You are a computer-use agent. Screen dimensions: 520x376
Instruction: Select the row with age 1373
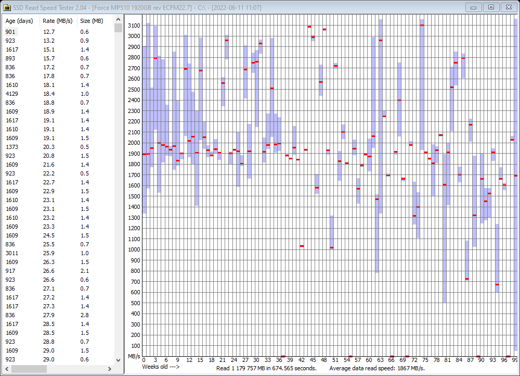pyautogui.click(x=58, y=147)
